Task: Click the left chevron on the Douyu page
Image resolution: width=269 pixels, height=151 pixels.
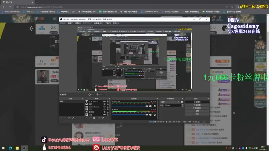Action: pos(31,28)
